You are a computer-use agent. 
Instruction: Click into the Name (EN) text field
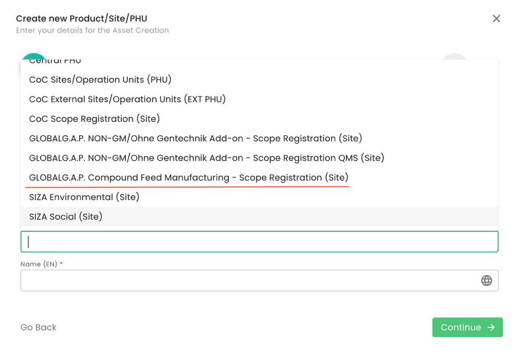(250, 281)
